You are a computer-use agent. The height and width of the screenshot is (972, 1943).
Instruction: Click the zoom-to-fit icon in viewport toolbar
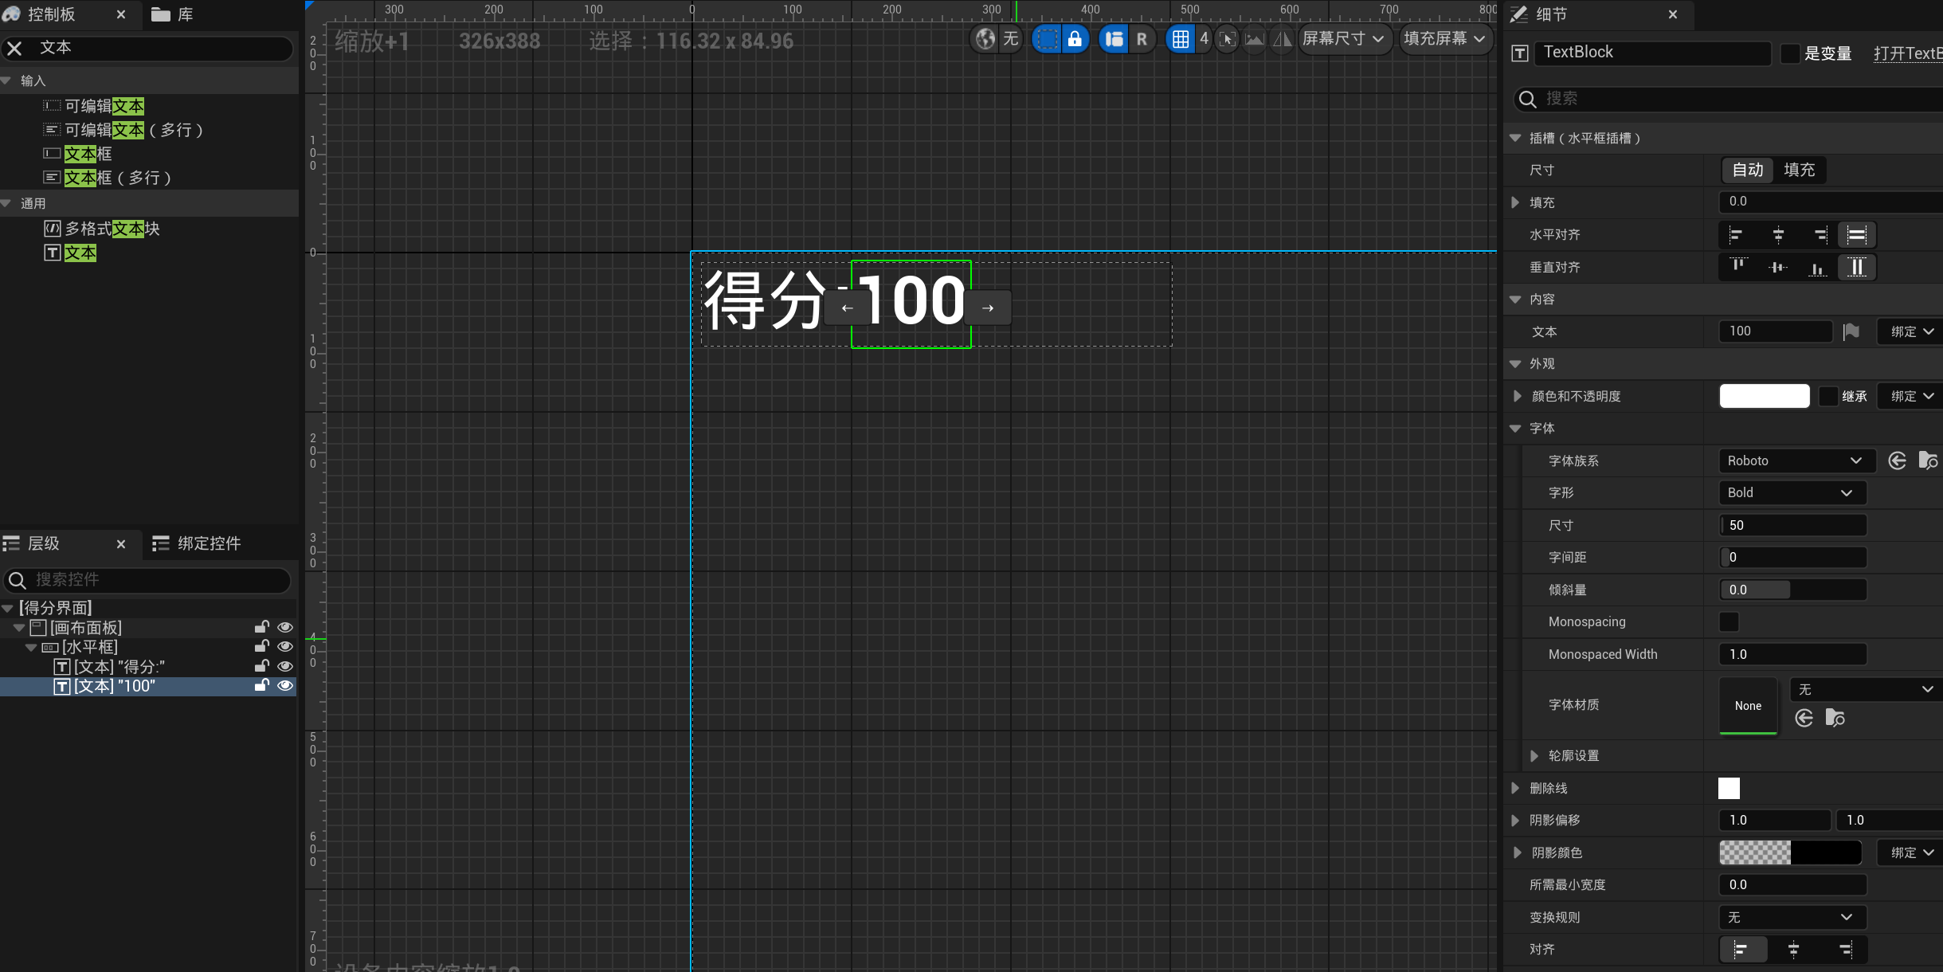tap(1228, 39)
